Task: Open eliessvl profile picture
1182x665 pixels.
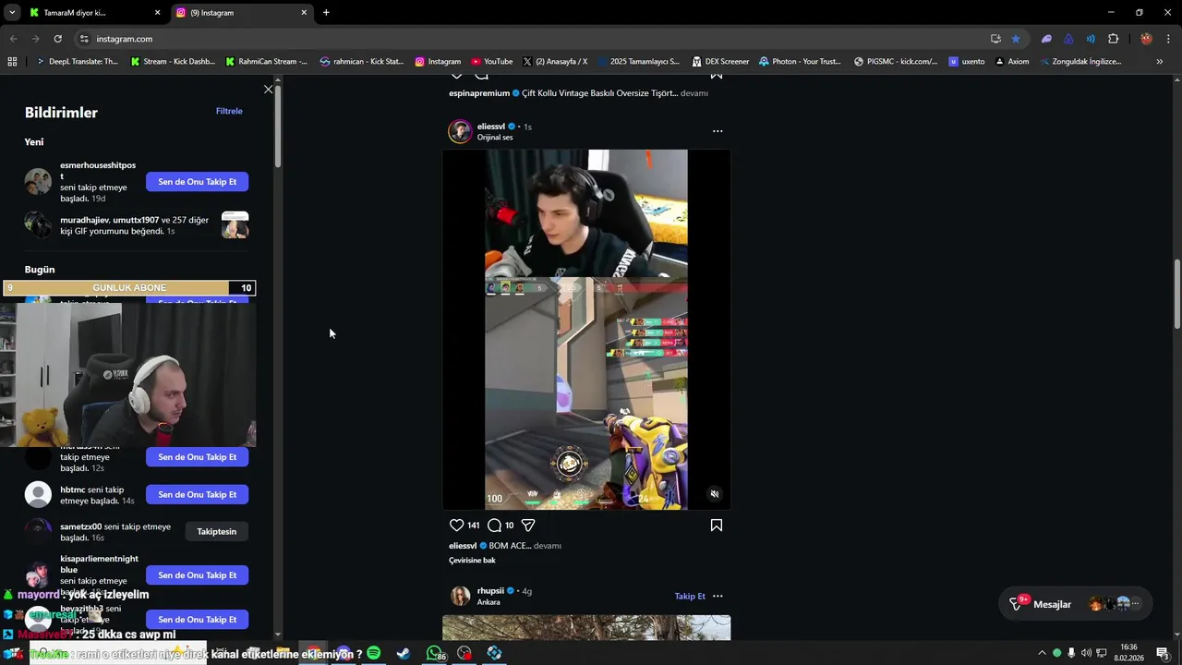Action: [460, 131]
